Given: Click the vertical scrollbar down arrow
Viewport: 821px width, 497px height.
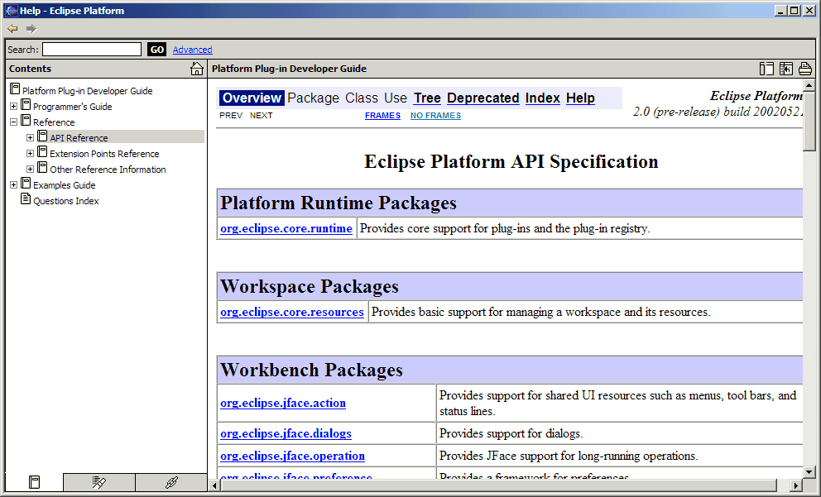Looking at the screenshot, I should click(x=809, y=471).
